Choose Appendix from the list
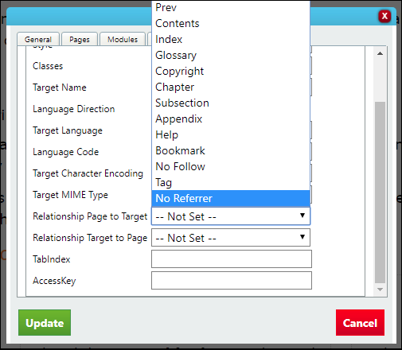 (x=231, y=119)
